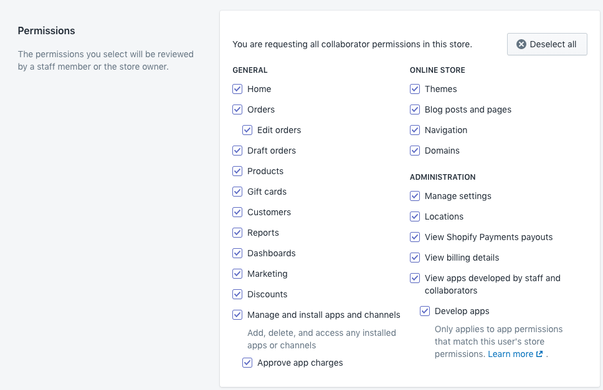This screenshot has width=603, height=390.
Task: Toggle the Products permission checkbox
Action: click(x=237, y=171)
